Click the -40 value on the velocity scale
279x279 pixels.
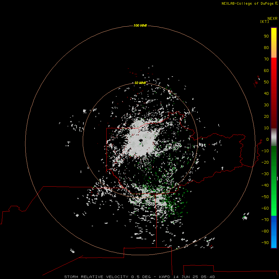[x=265, y=185]
